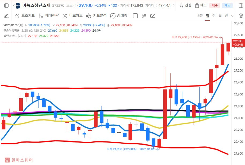Change chart type with candlestick icon
245x165 pixels.
click(144, 16)
